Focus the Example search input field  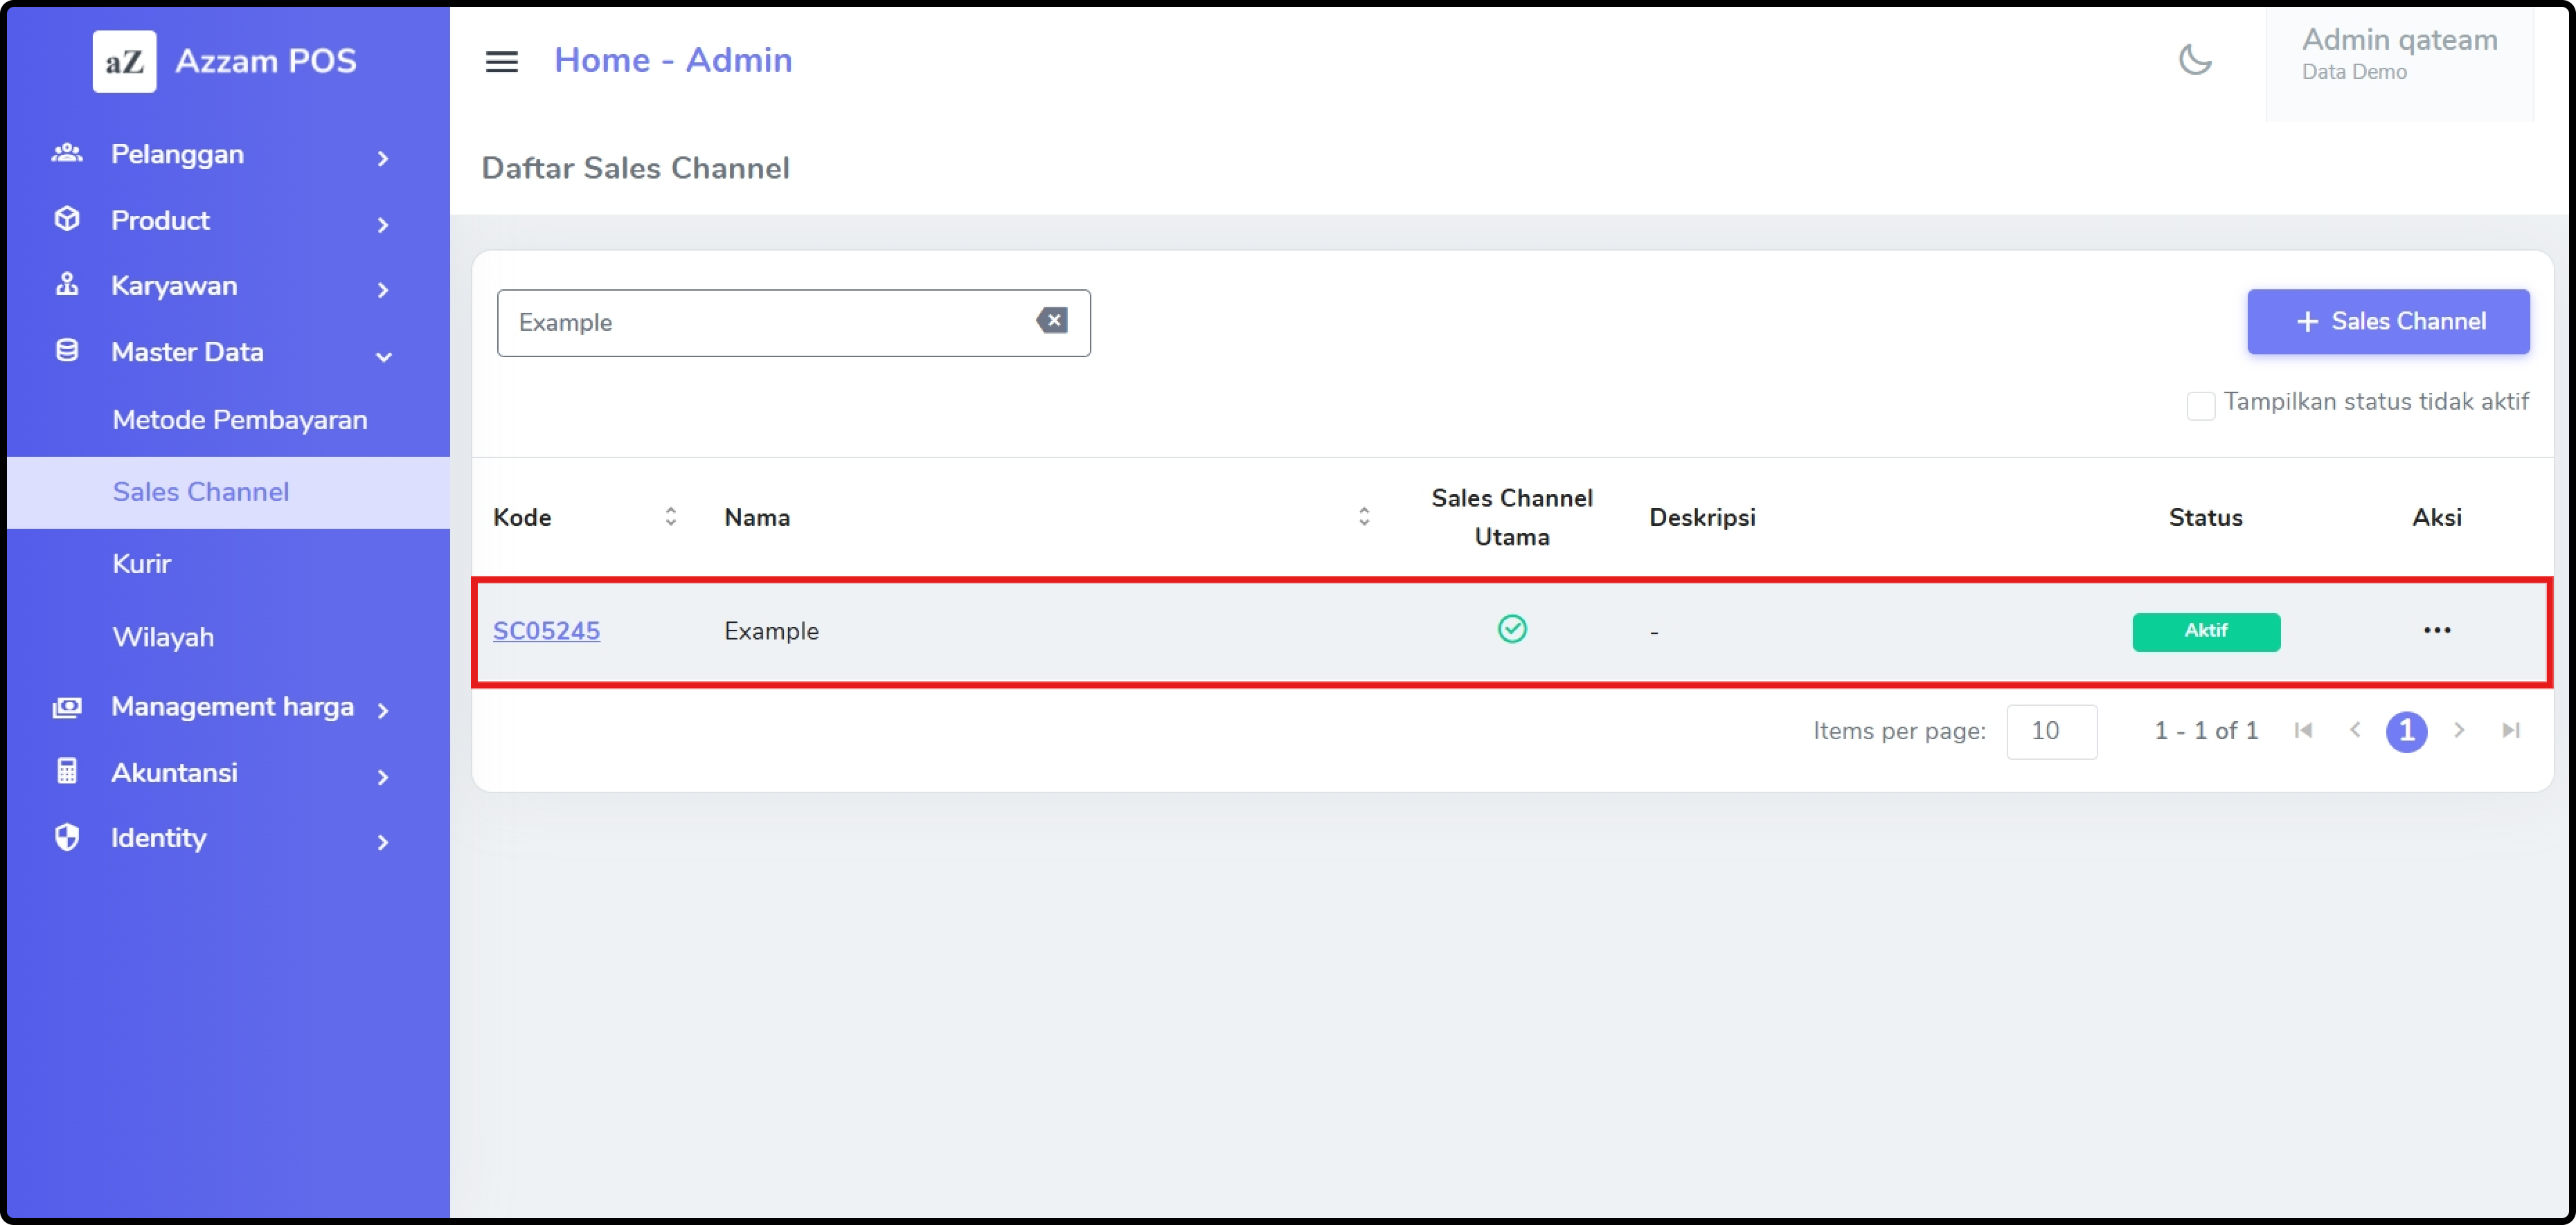(760, 323)
